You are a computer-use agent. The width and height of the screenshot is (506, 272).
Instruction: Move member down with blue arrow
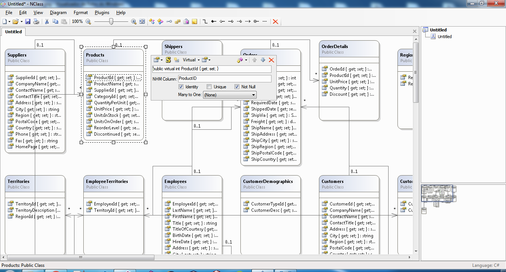point(263,60)
